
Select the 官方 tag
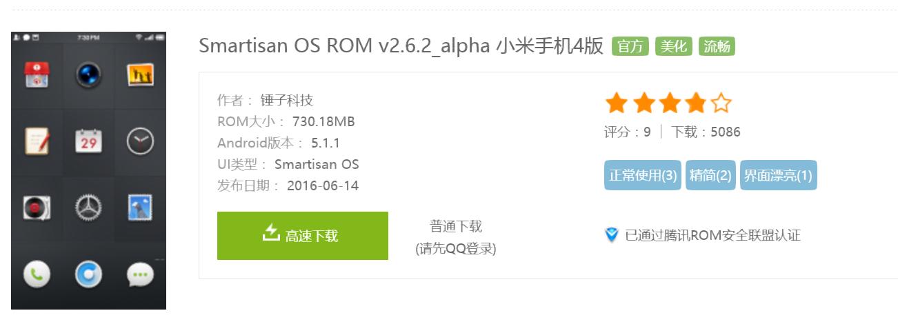(630, 46)
